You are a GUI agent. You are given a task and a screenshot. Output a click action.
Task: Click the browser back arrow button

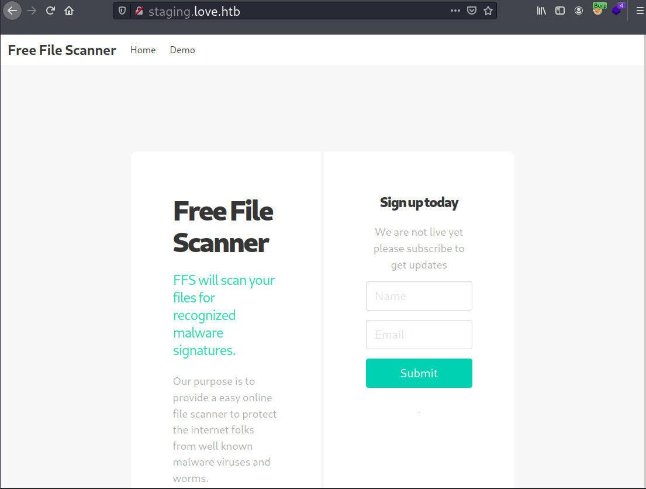[x=12, y=11]
